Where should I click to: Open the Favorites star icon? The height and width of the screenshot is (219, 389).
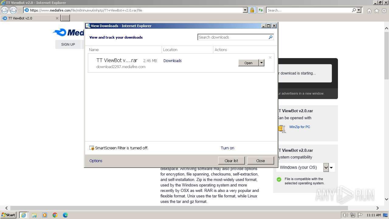(377, 11)
